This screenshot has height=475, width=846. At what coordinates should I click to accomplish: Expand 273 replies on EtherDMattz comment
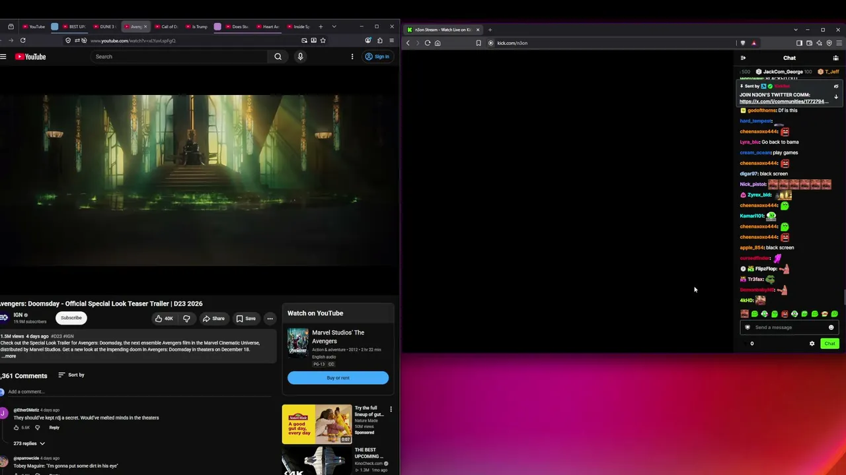(29, 443)
